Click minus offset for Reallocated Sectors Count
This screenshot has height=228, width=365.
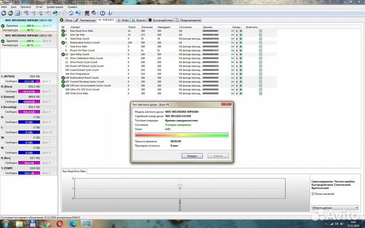coord(233,43)
